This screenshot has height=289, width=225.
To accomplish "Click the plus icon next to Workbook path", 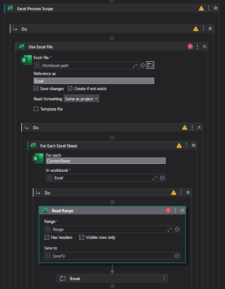I will point(143,65).
